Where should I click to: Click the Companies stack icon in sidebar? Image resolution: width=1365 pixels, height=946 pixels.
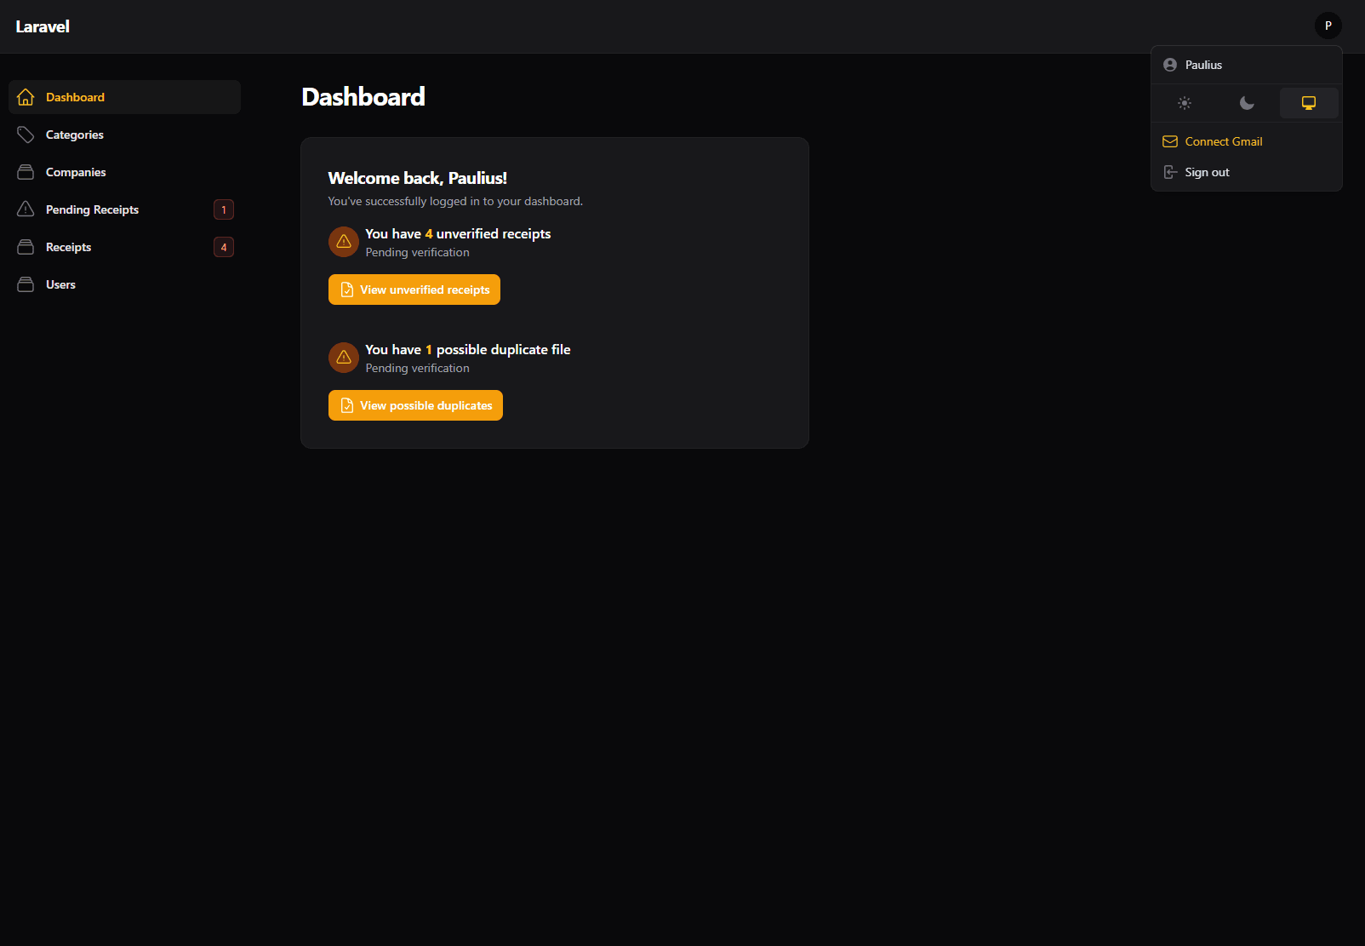tap(26, 172)
